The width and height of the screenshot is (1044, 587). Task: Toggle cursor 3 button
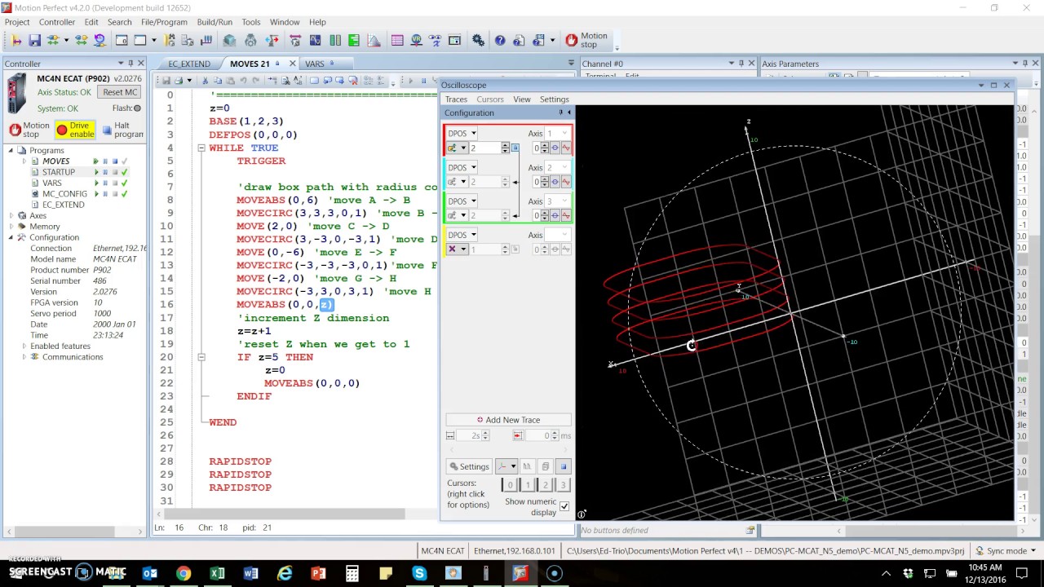(x=562, y=484)
